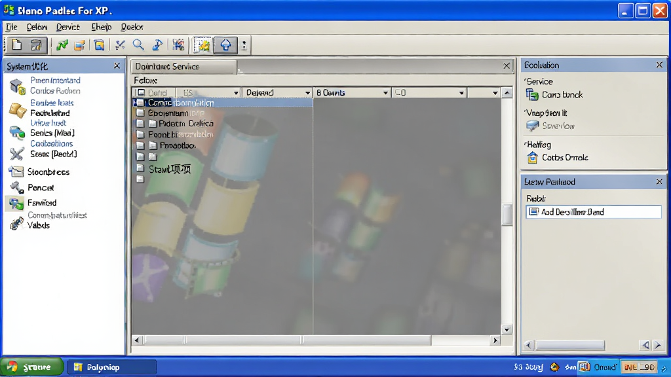Image resolution: width=671 pixels, height=377 pixels.
Task: Click the Cors tanck service link
Action: point(562,95)
